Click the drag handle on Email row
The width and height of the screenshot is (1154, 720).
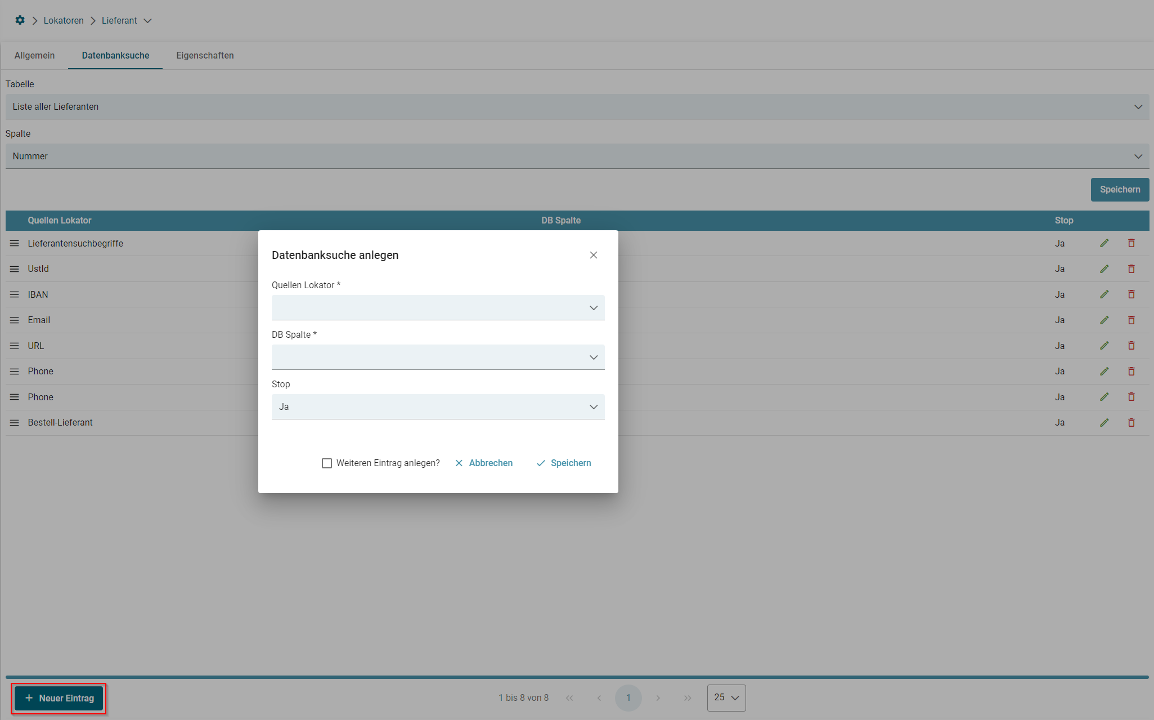pyautogui.click(x=15, y=320)
